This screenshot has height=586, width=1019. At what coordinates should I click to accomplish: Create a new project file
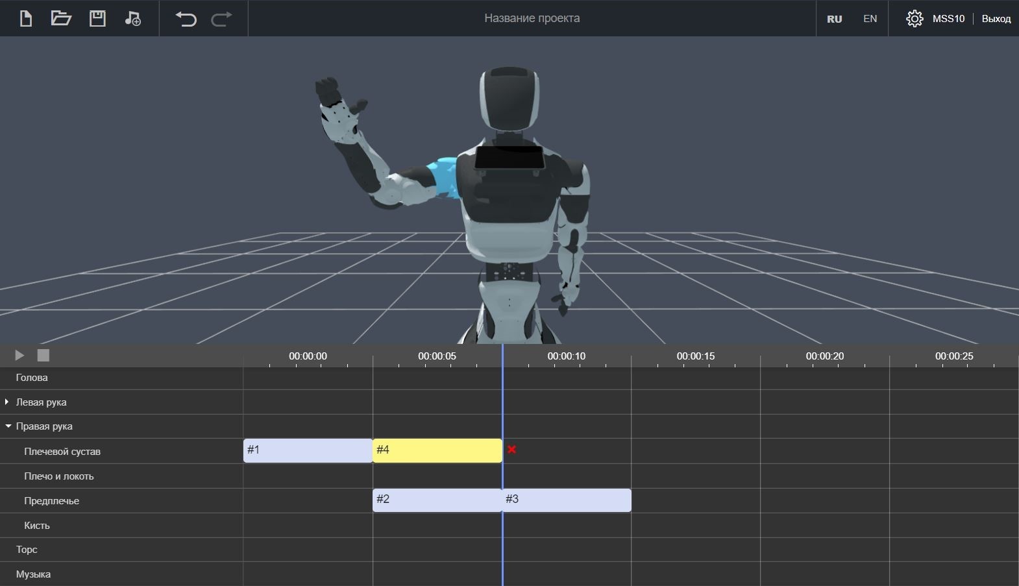[x=26, y=18]
